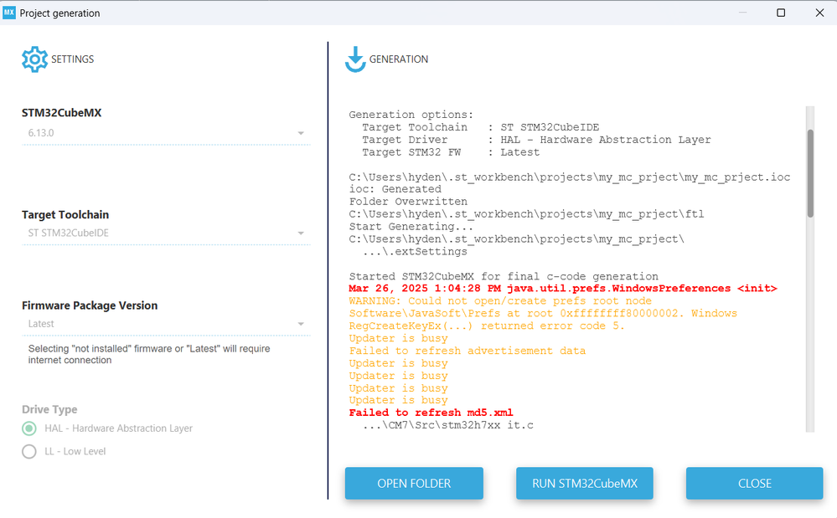Minimize the Project generation window

tap(742, 13)
